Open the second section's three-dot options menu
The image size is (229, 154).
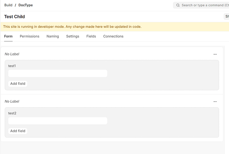tap(215, 101)
